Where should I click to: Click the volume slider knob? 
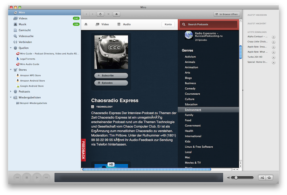coord(236,178)
